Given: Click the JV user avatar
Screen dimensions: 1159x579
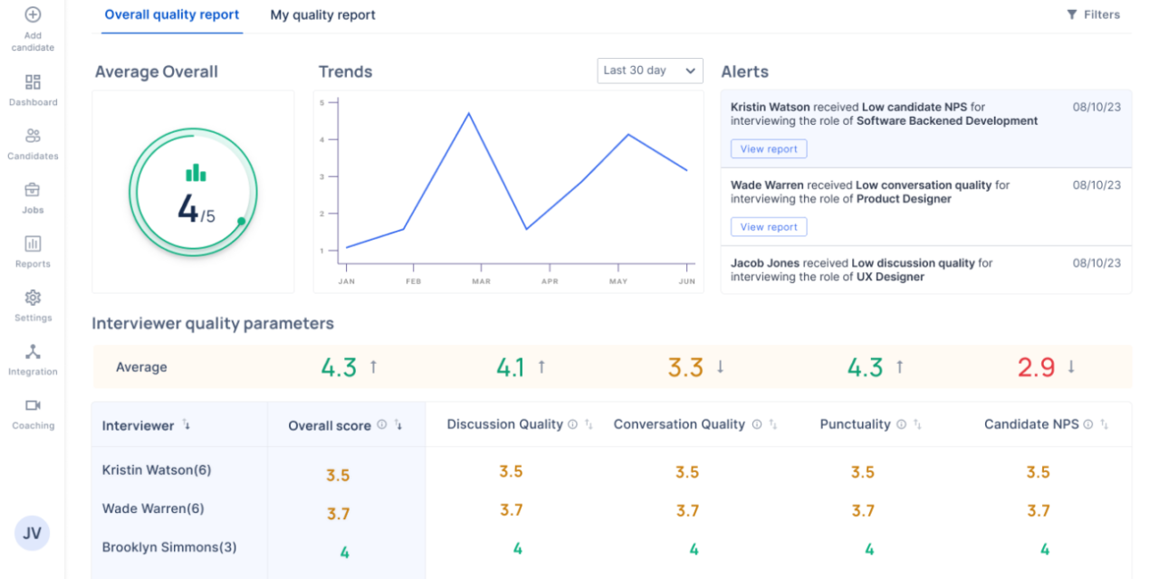Looking at the screenshot, I should [32, 533].
